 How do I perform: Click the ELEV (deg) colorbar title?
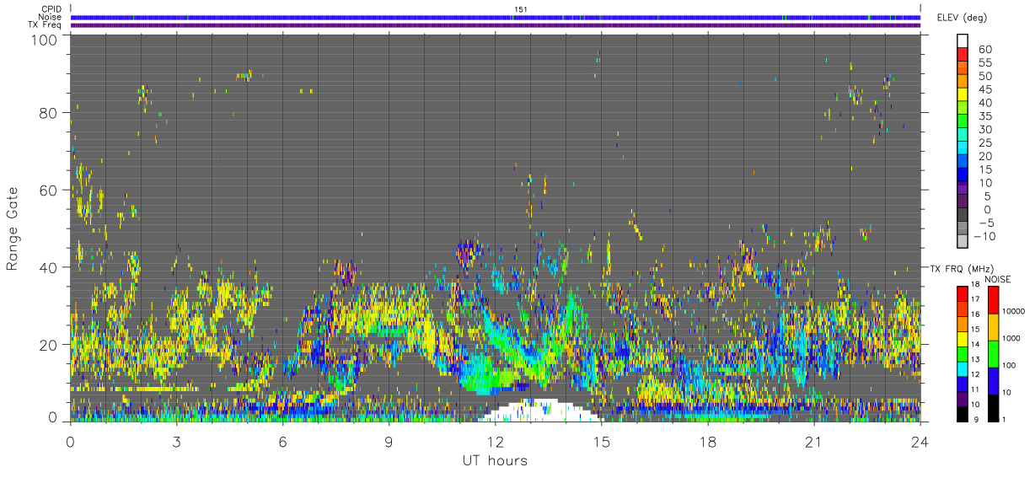click(x=963, y=18)
